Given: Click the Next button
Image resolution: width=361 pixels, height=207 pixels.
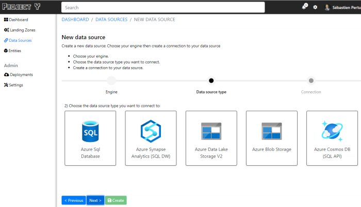Looking at the screenshot, I should tap(95, 200).
